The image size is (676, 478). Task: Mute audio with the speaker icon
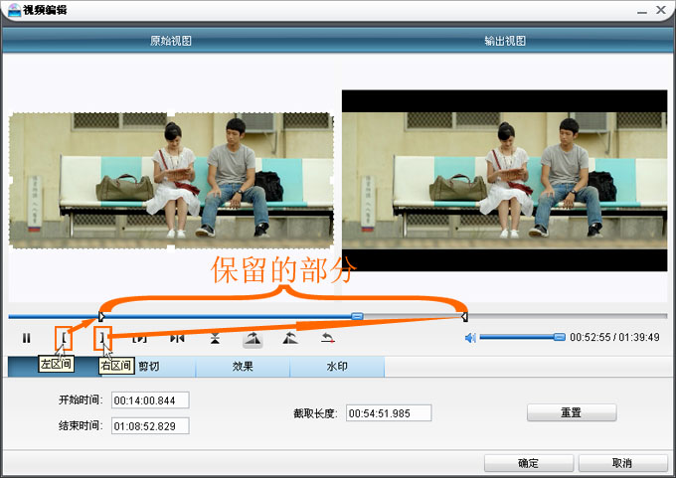coord(470,338)
